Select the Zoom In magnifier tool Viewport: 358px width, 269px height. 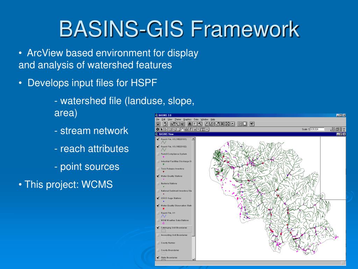[174, 129]
